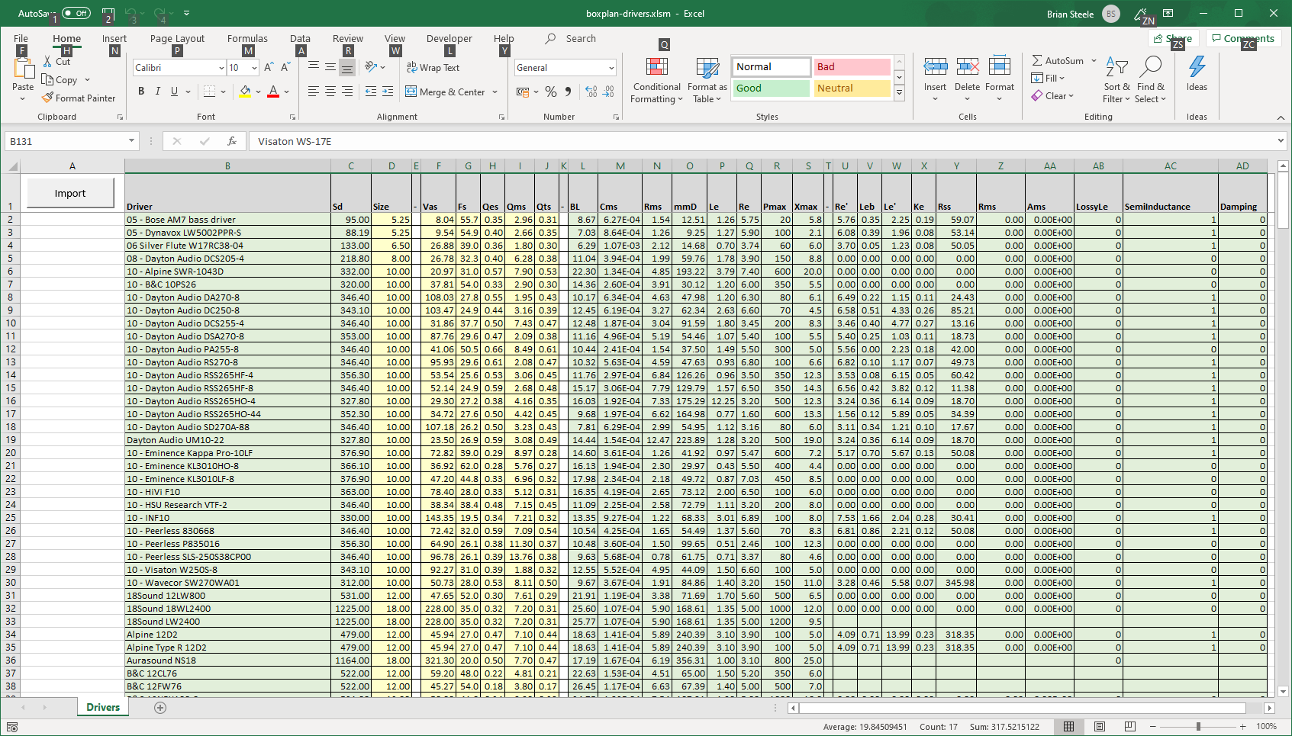Click the Font Color letter A
The image size is (1292, 736).
(273, 92)
